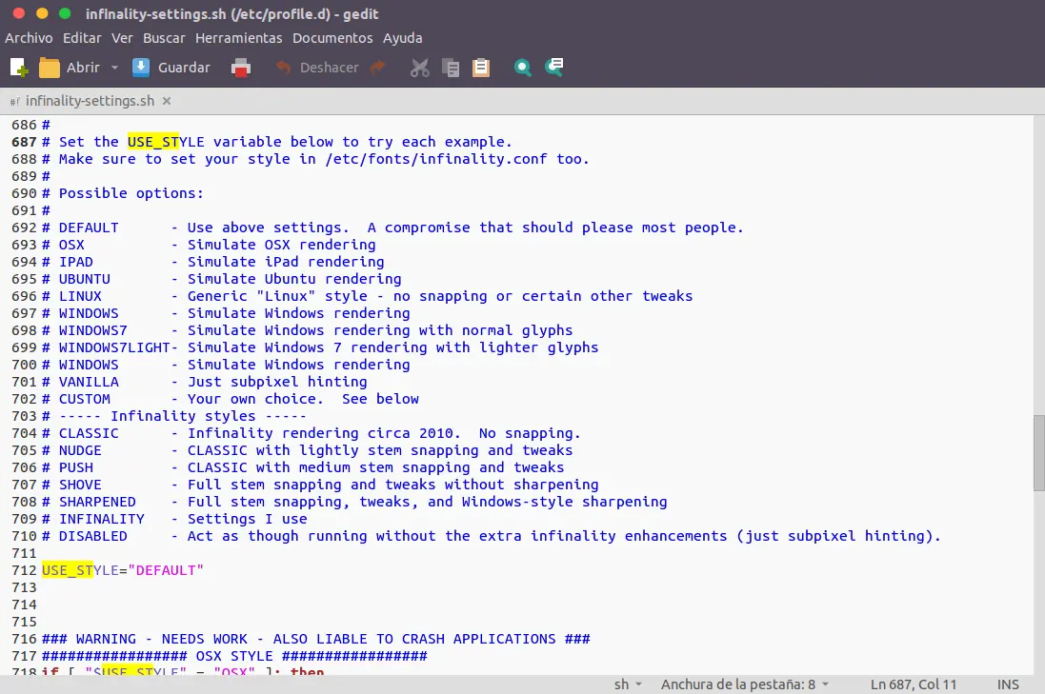Image resolution: width=1045 pixels, height=694 pixels.
Task: Click line number 711
Action: pyautogui.click(x=24, y=553)
